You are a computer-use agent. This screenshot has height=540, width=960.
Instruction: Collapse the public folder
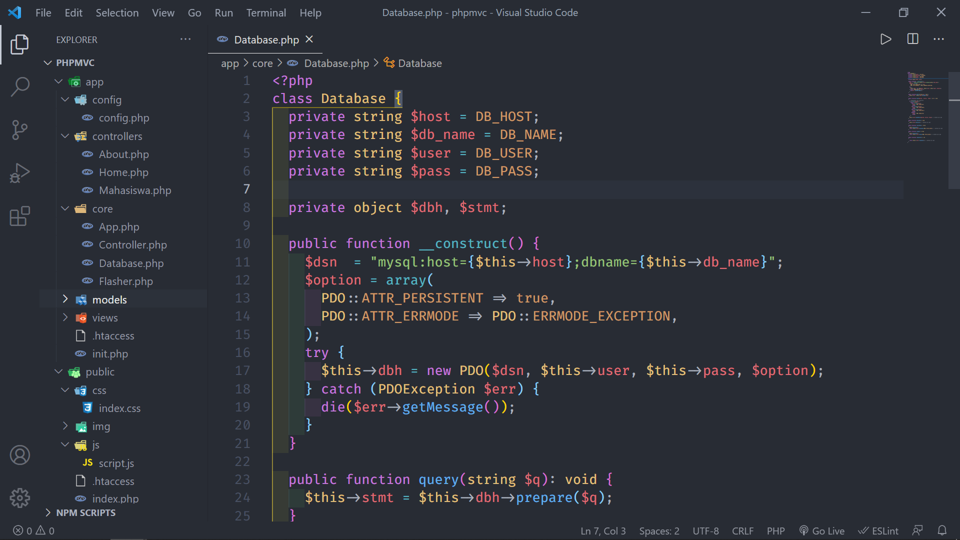coord(58,371)
